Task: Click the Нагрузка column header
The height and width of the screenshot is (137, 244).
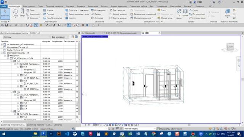Action: point(46,41)
